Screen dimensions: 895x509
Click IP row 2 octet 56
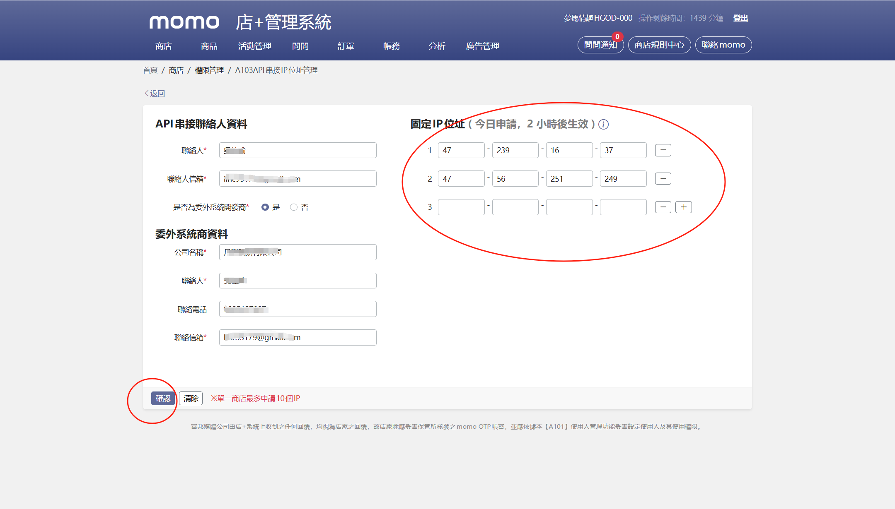(x=515, y=179)
